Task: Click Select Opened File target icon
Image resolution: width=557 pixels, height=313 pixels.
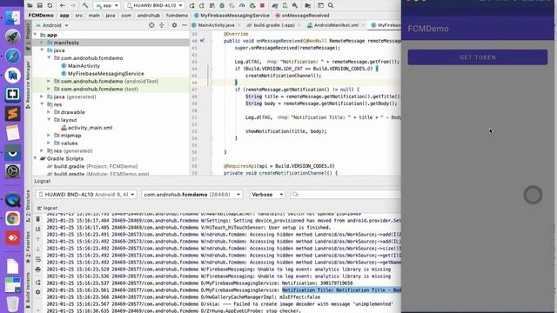Action: pos(151,25)
